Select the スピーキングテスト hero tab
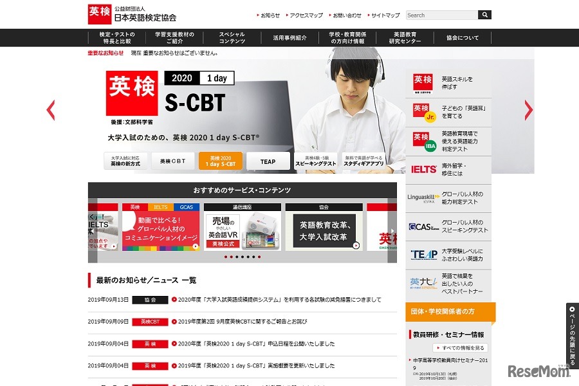579x386 pixels. (x=316, y=161)
